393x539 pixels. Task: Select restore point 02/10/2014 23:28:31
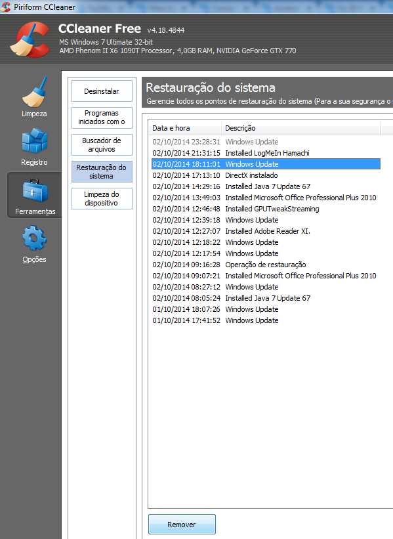click(x=266, y=142)
